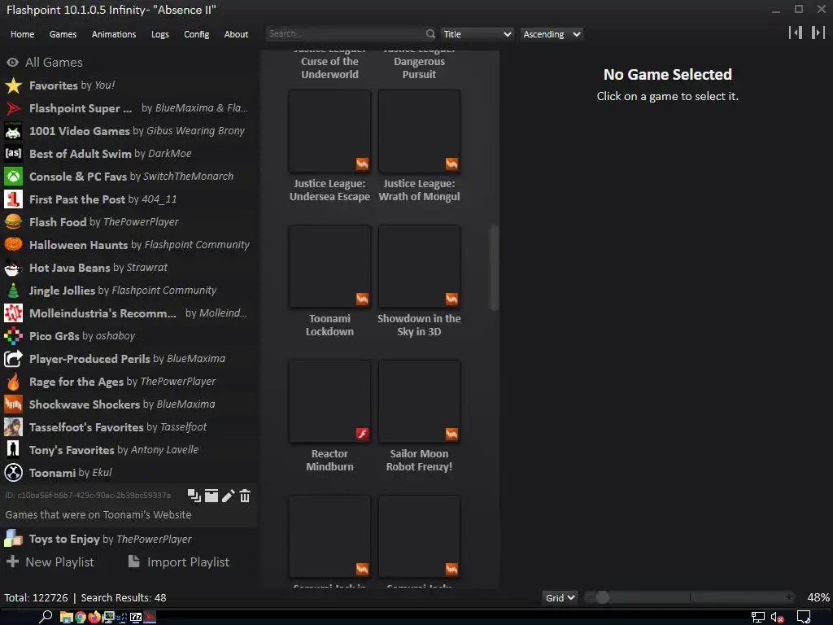Viewport: 833px width, 625px height.
Task: Open the taskbar search magnifier
Action: point(46,617)
